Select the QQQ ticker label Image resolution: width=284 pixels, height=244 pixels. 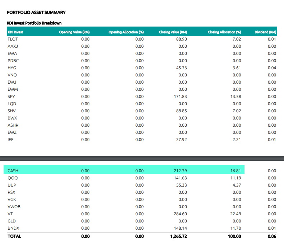click(x=13, y=178)
